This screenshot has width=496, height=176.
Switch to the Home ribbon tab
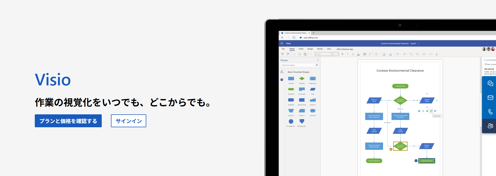pos(292,49)
